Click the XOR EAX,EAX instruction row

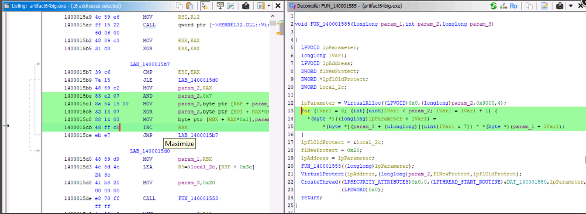[x=155, y=49]
